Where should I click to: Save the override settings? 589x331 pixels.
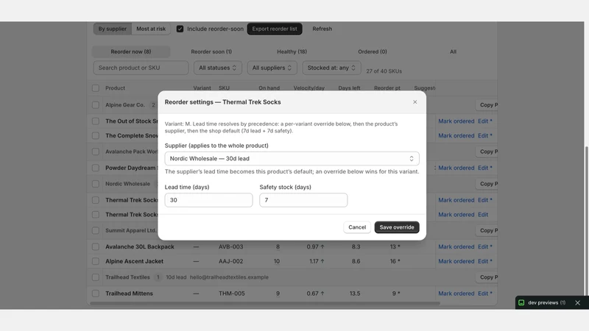pos(397,227)
